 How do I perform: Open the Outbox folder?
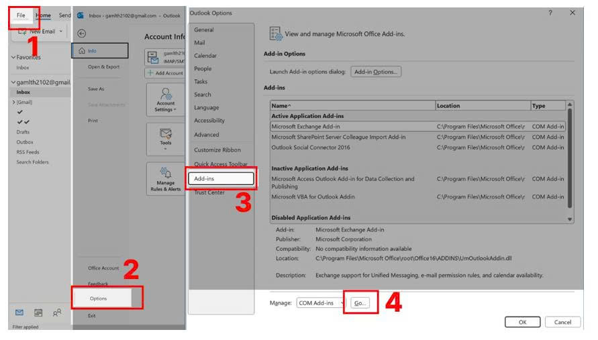click(25, 141)
